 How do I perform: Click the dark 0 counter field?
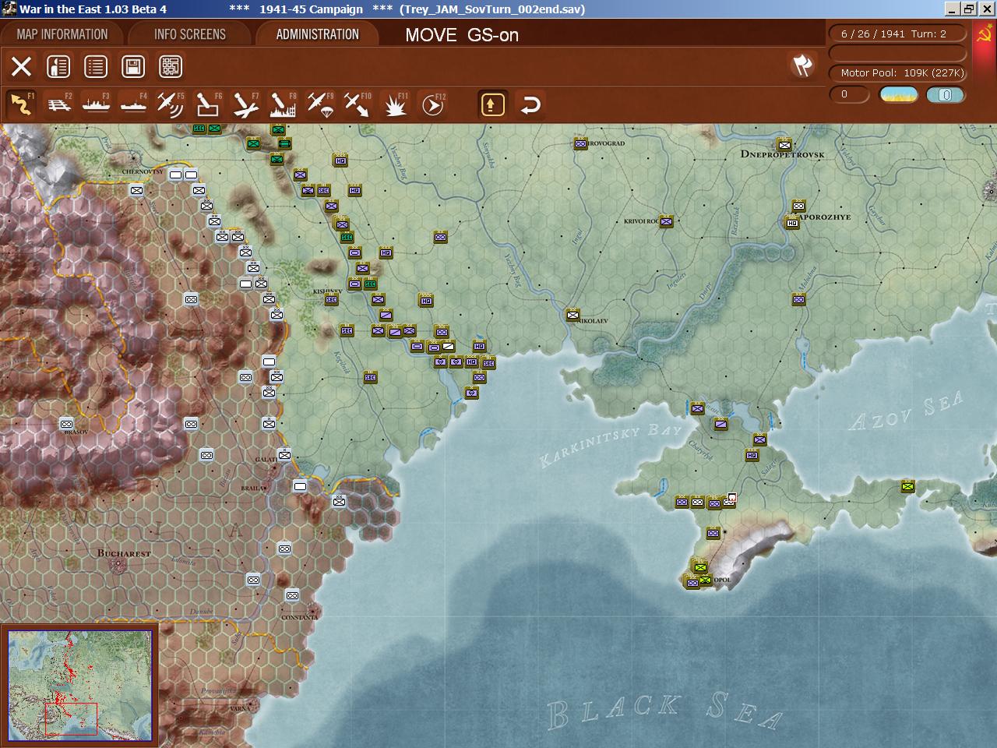point(849,94)
